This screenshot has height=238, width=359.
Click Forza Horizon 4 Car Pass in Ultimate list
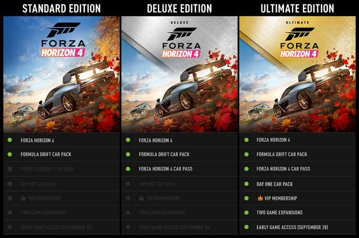(283, 169)
